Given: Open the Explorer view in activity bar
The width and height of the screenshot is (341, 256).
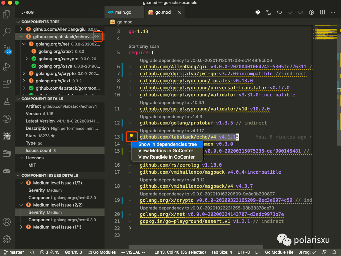Looking at the screenshot, I should pyautogui.click(x=7, y=14).
